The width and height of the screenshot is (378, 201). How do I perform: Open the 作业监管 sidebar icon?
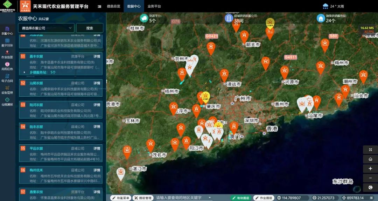click(x=7, y=54)
